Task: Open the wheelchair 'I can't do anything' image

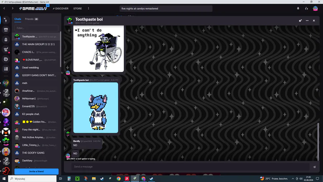Action: [98, 49]
